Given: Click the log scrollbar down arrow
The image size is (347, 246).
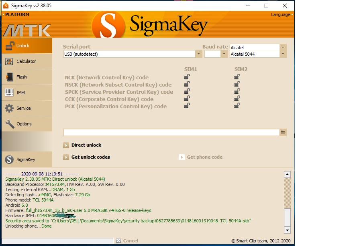Looking at the screenshot, I should tap(287, 230).
